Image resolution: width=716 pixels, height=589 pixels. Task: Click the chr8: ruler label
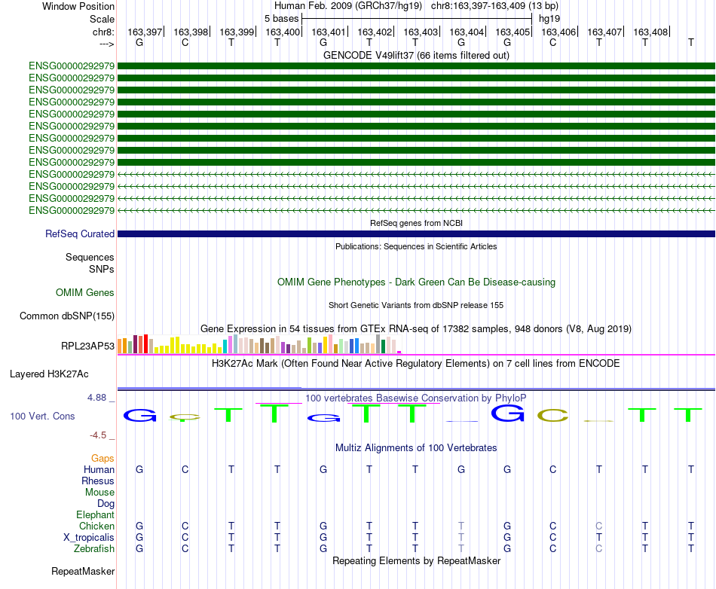coord(103,32)
